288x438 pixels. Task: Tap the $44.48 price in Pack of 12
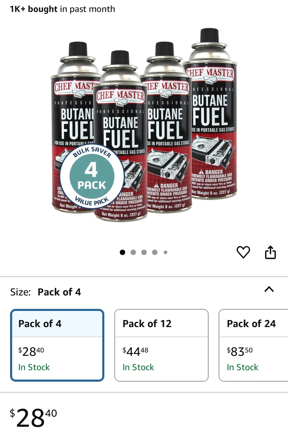tap(135, 351)
